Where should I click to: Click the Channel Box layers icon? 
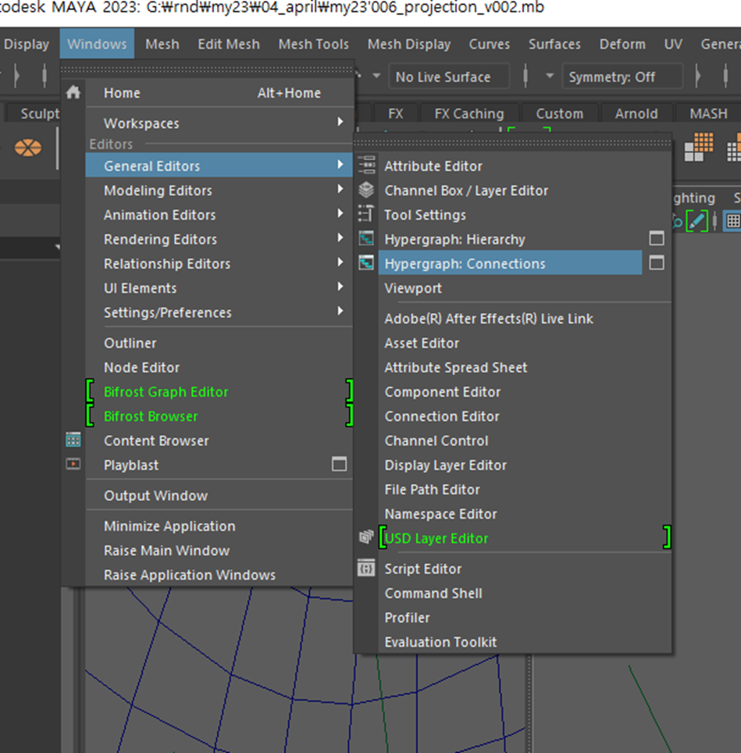(x=366, y=190)
